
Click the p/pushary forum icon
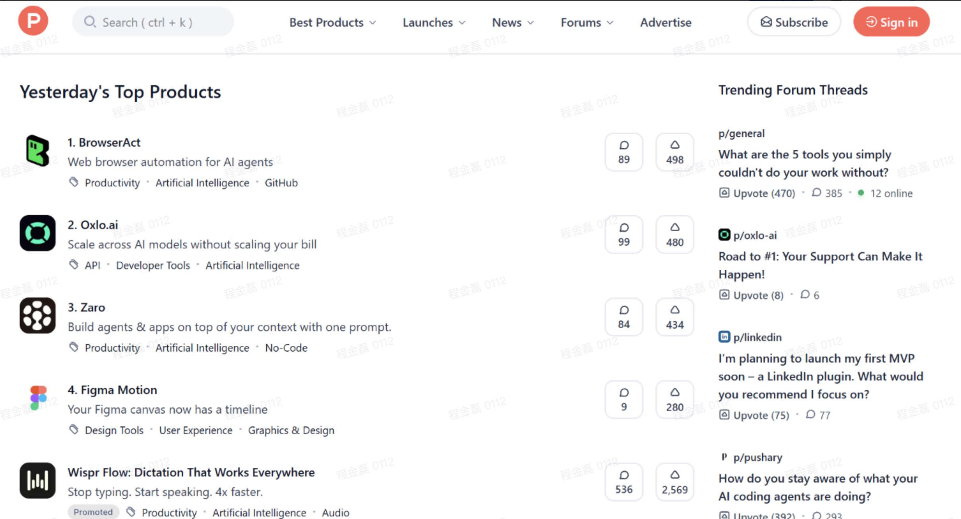tap(724, 457)
